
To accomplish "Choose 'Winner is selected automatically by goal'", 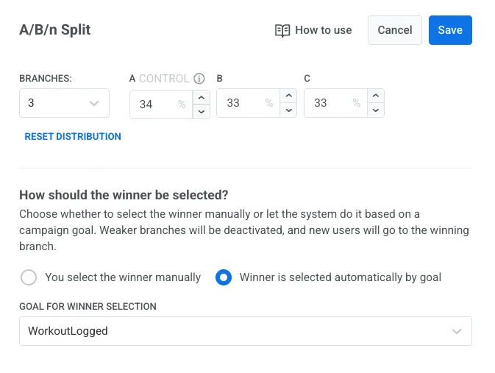I will [x=225, y=277].
